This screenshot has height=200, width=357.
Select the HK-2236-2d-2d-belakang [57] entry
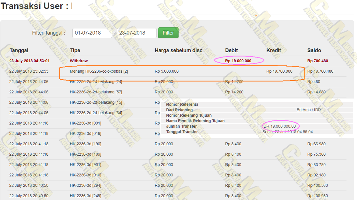(x=96, y=92)
